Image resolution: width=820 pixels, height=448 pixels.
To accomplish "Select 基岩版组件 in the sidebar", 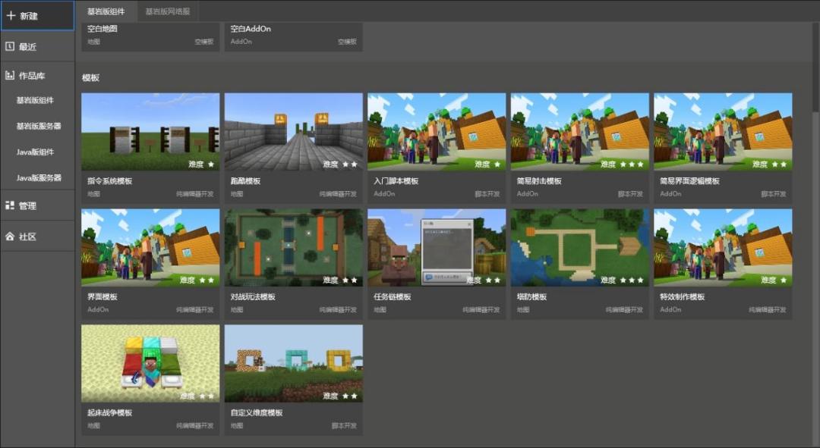I will [35, 100].
